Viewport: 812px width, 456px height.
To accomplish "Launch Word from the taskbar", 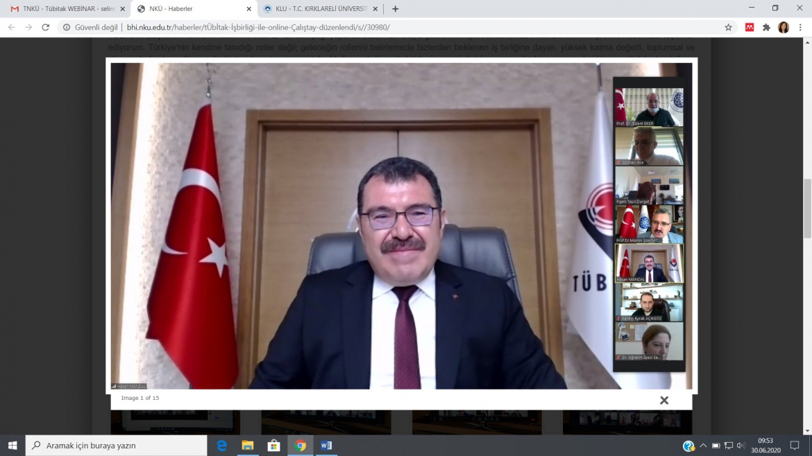I will (x=326, y=446).
